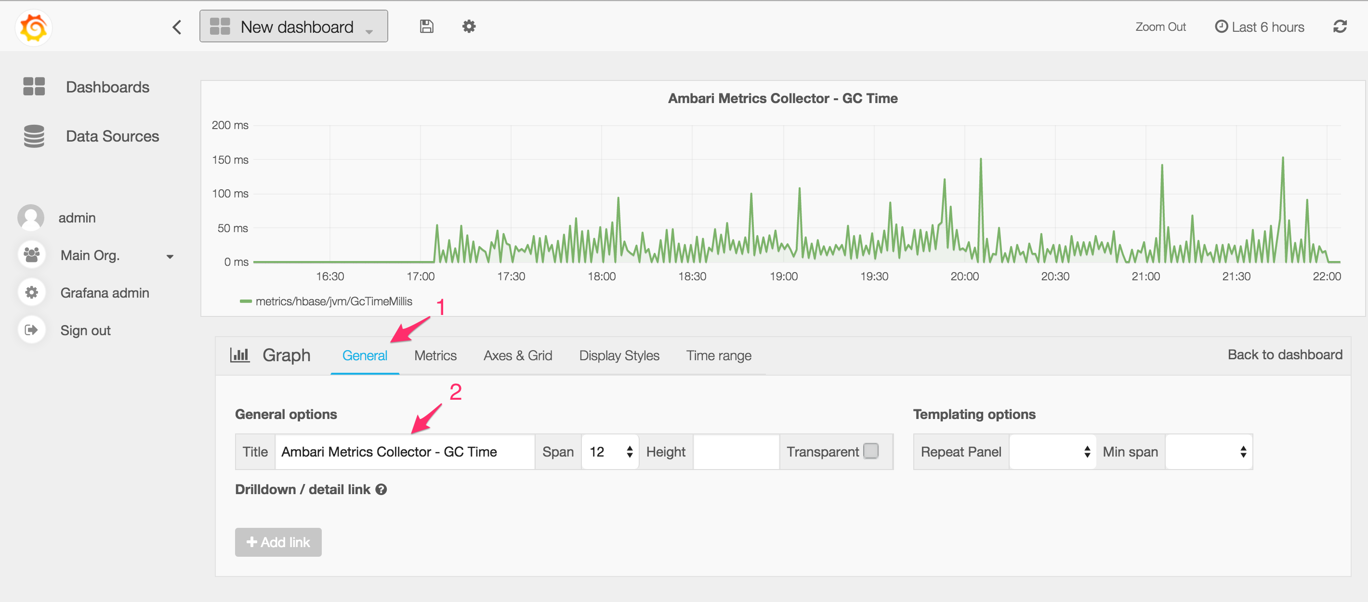Screen dimensions: 1368x602
Task: Toggle metrics/hbase/jvm/GcTimeMillis legend series
Action: coord(333,301)
